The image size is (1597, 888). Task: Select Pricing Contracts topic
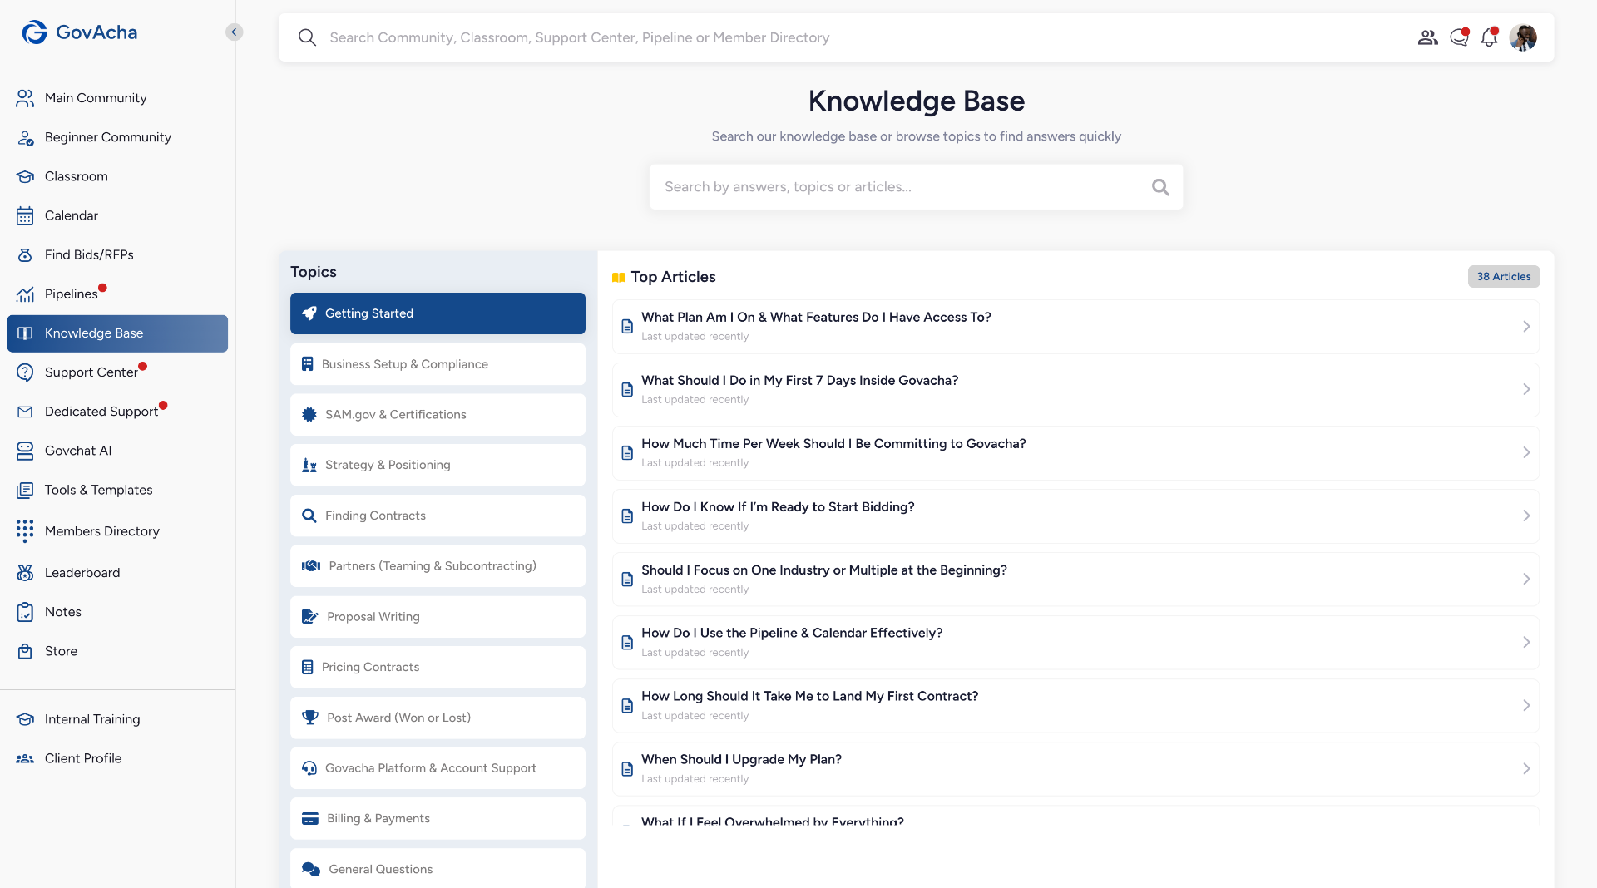tap(438, 667)
